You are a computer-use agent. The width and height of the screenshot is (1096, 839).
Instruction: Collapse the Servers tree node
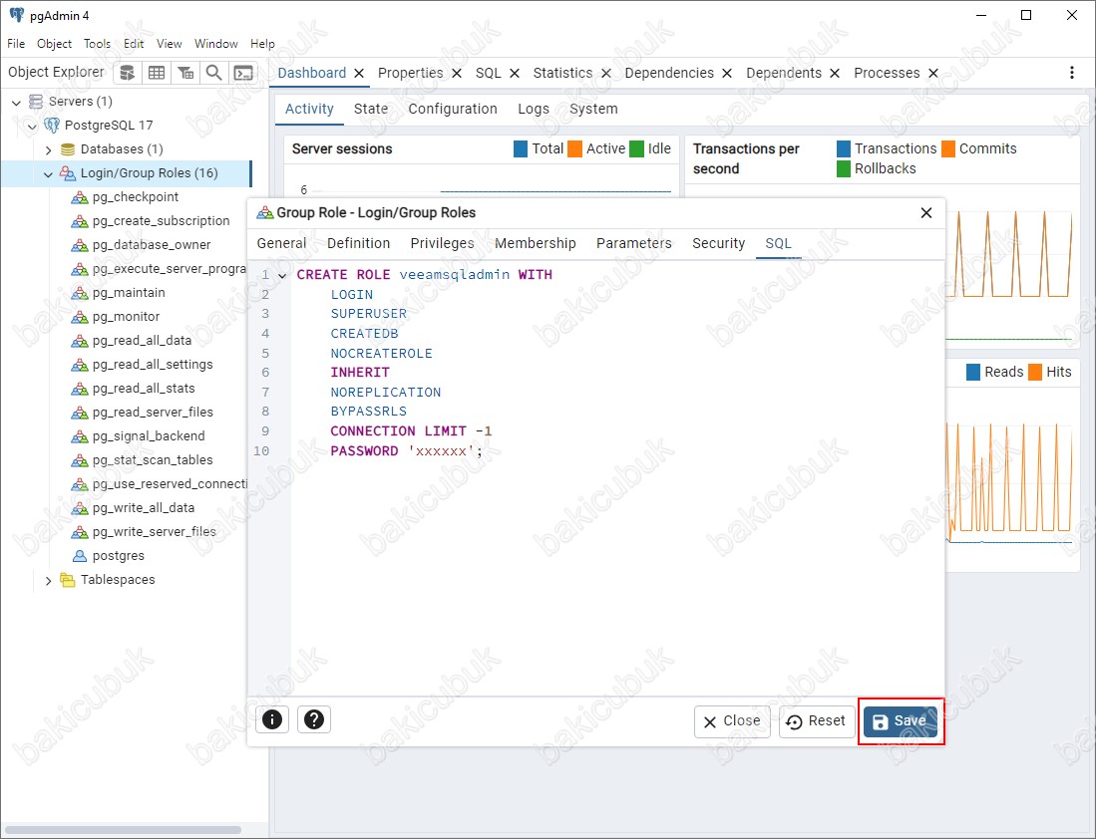(16, 103)
